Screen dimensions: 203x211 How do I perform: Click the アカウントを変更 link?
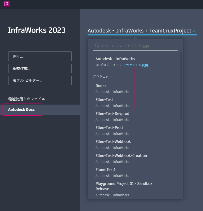[135, 65]
